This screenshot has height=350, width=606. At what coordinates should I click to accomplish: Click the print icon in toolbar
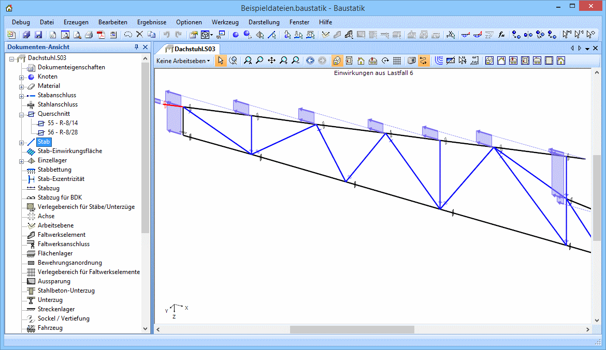pos(89,35)
